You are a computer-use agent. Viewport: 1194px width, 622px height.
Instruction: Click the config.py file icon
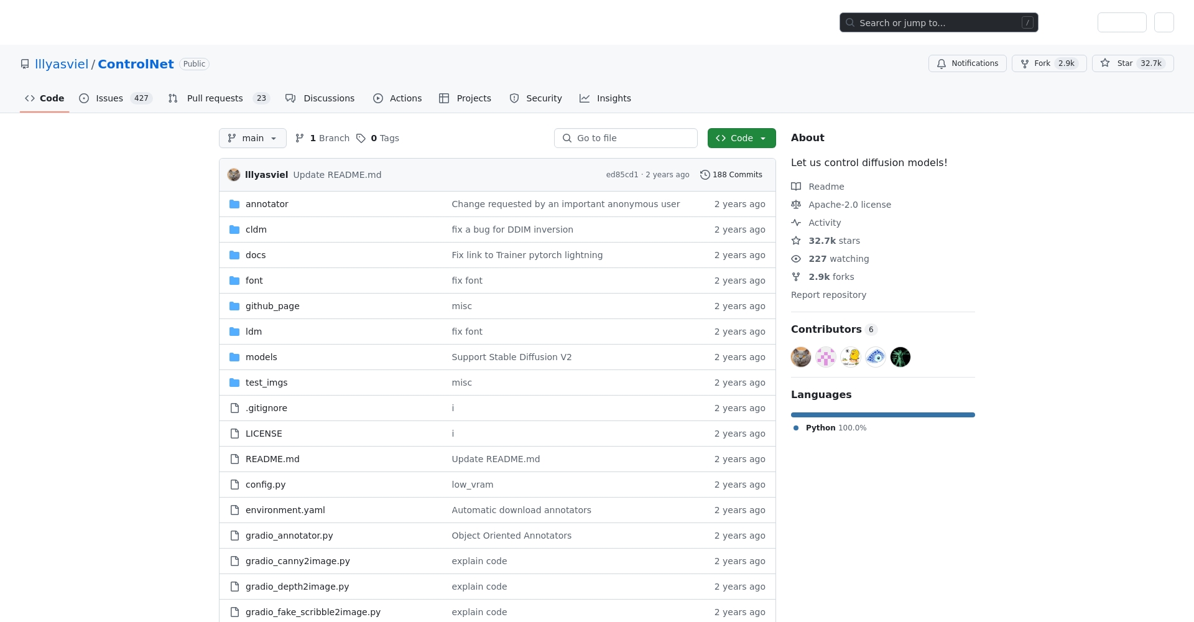(x=234, y=485)
